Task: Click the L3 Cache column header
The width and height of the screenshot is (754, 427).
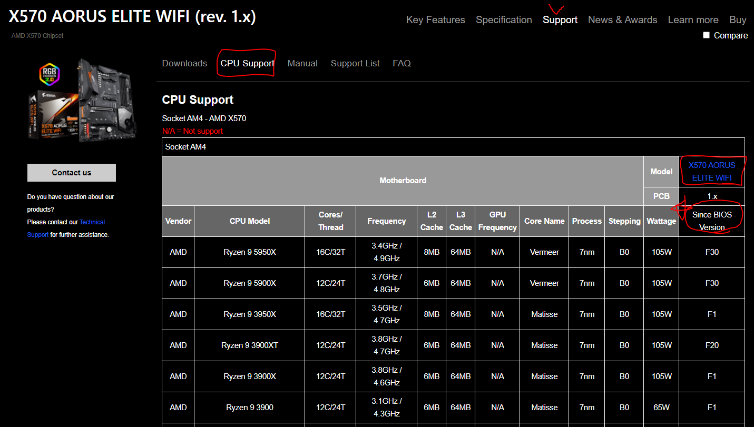Action: [461, 221]
